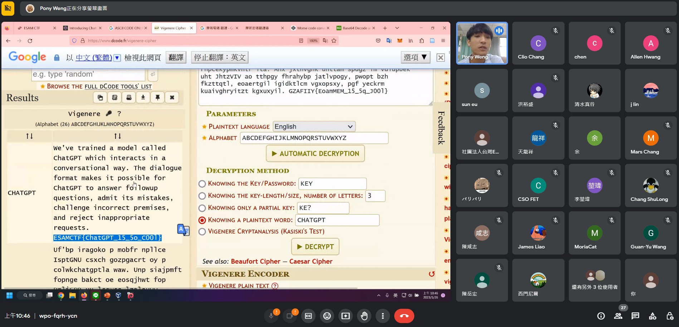Close the Google Translate bar
Image resolution: width=679 pixels, height=327 pixels.
tap(441, 57)
